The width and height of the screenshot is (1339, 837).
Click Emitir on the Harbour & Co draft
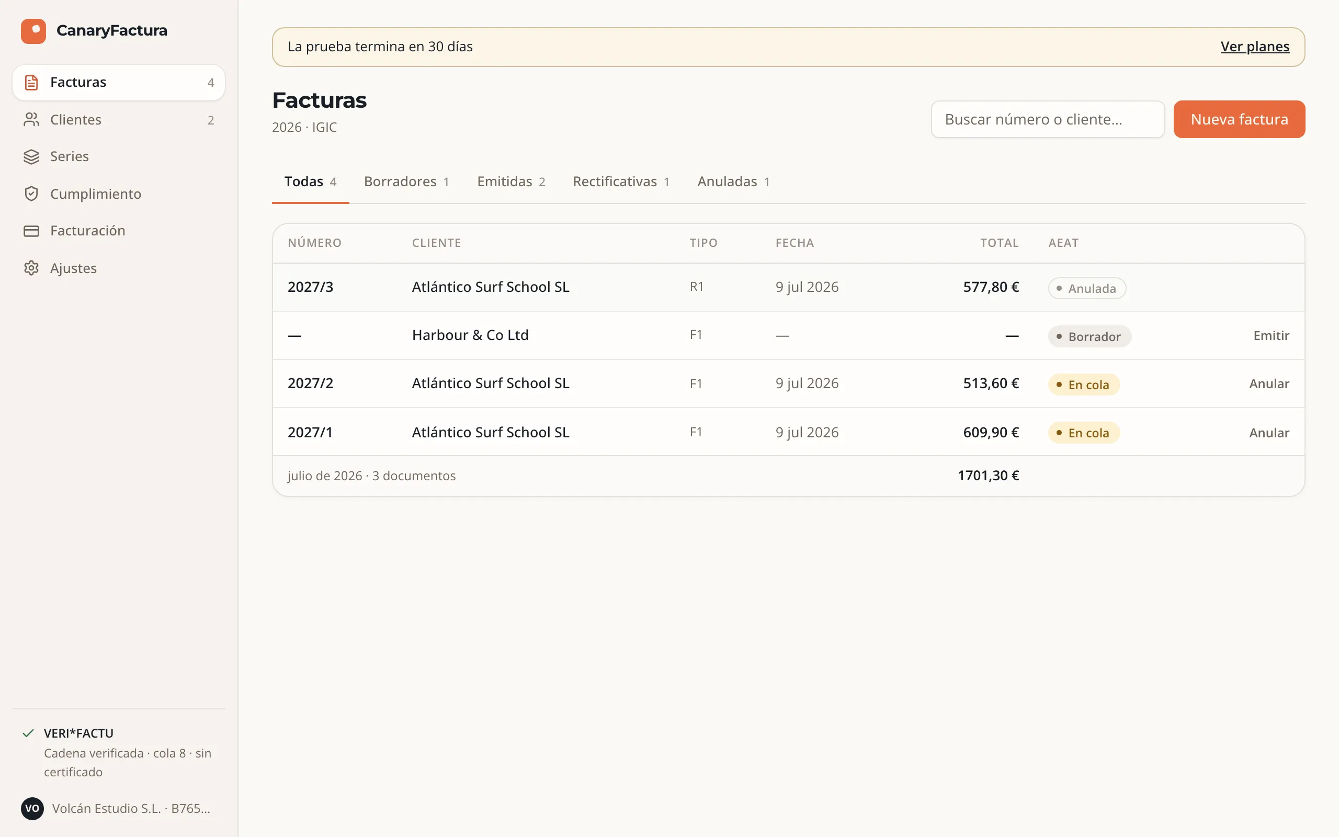1271,335
